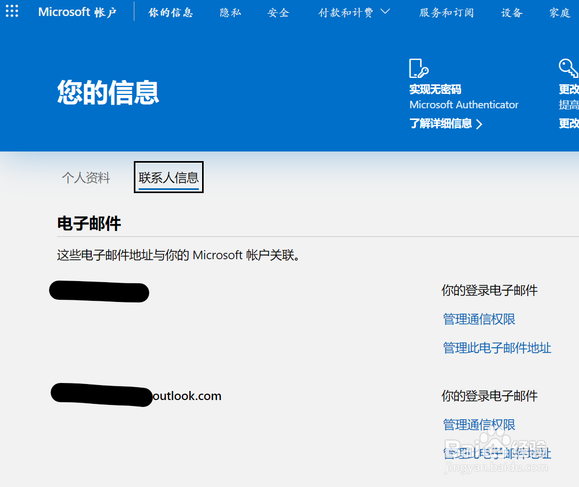The height and width of the screenshot is (487, 579).
Task: Click 管理此电子邮件地址 for outlook.com email
Action: tap(497, 453)
